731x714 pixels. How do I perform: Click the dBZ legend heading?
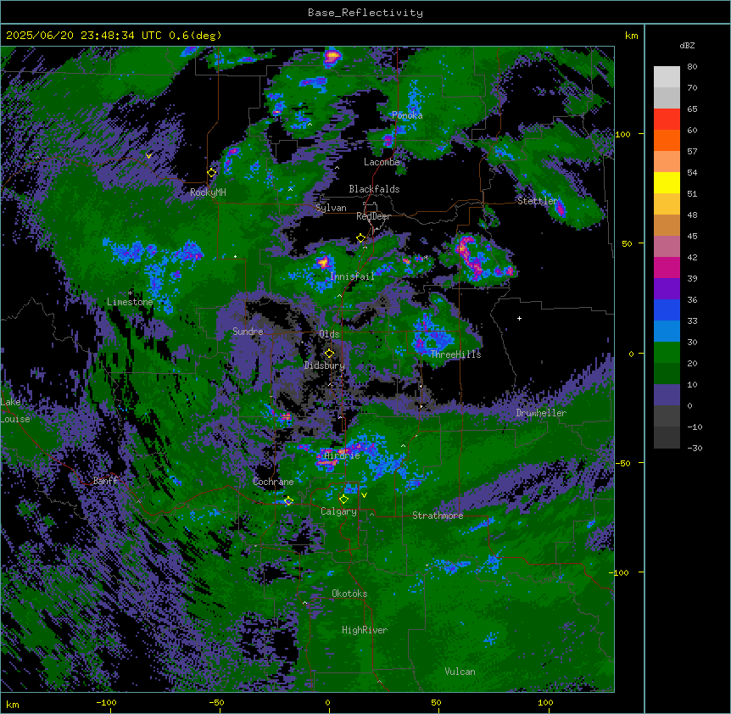pos(687,45)
